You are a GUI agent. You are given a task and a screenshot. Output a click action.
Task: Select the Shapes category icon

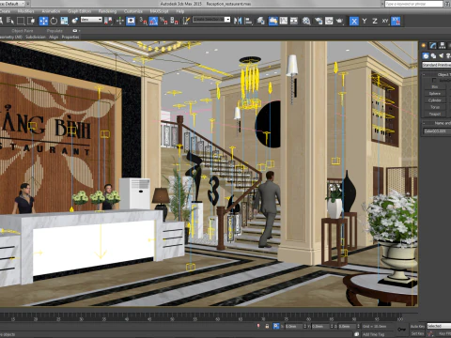click(433, 56)
